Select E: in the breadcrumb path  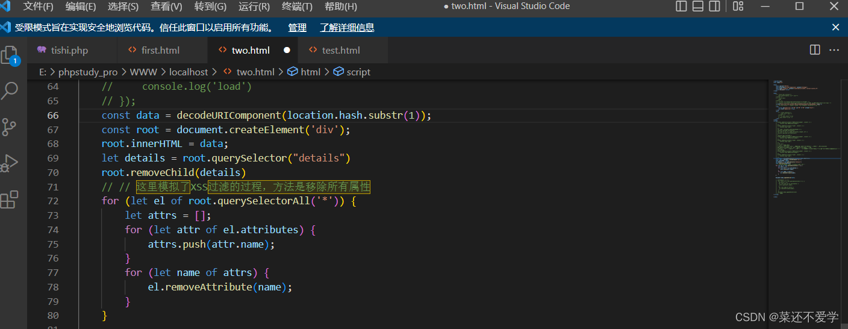click(x=42, y=72)
